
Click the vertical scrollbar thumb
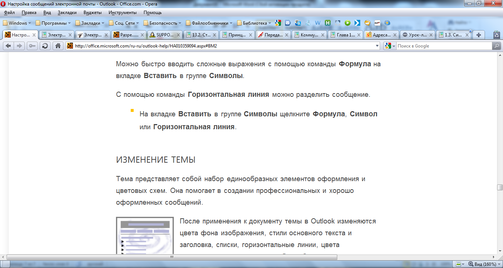[500, 187]
